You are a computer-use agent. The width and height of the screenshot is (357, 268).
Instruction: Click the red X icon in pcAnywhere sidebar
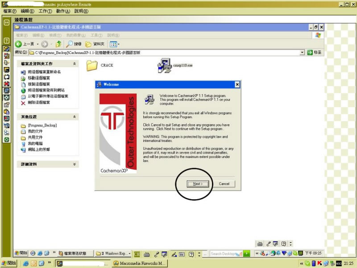[x=6, y=84]
